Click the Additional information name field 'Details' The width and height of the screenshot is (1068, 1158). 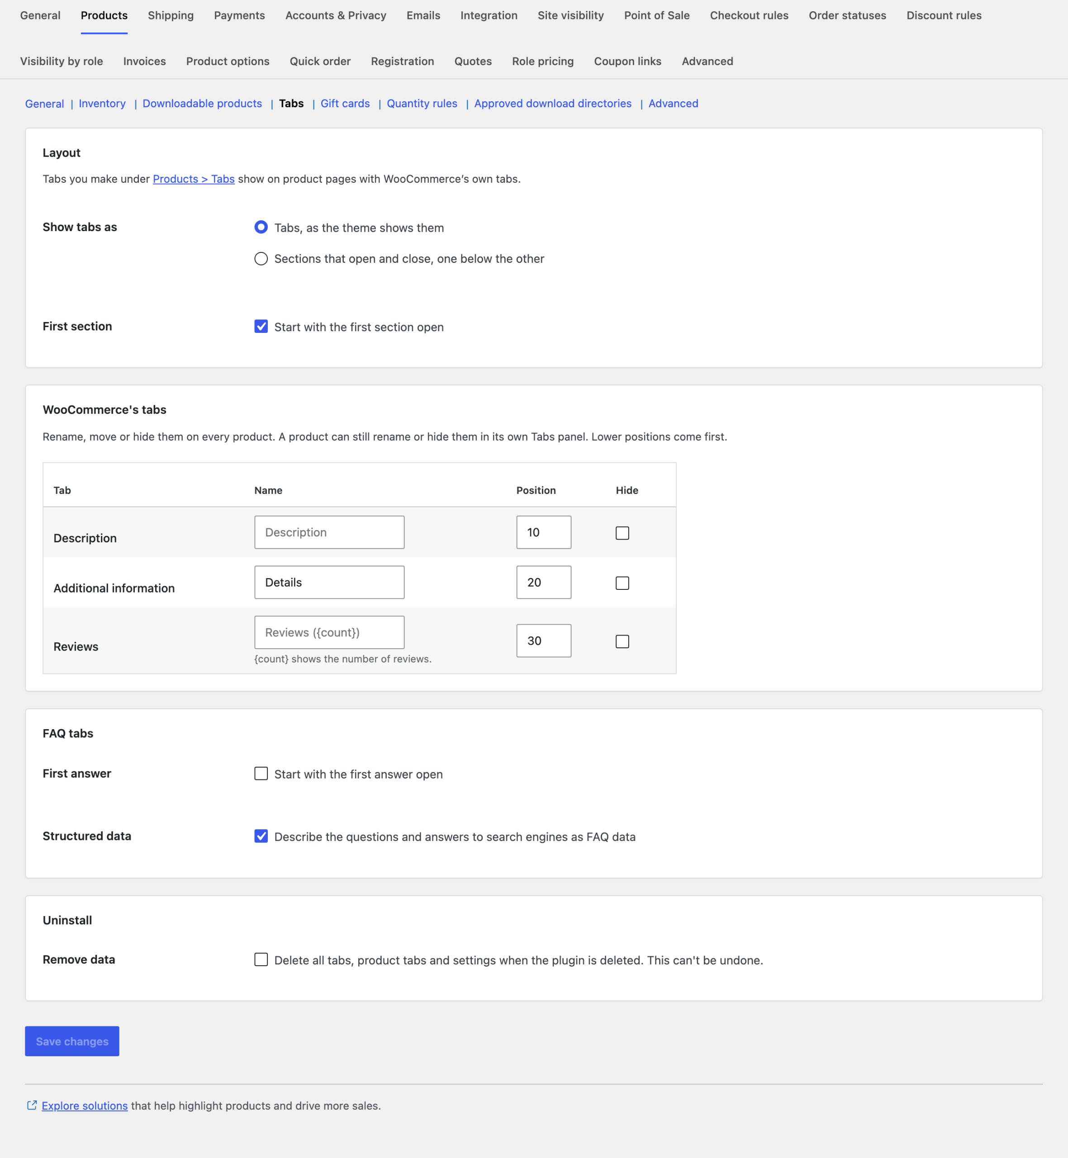329,583
